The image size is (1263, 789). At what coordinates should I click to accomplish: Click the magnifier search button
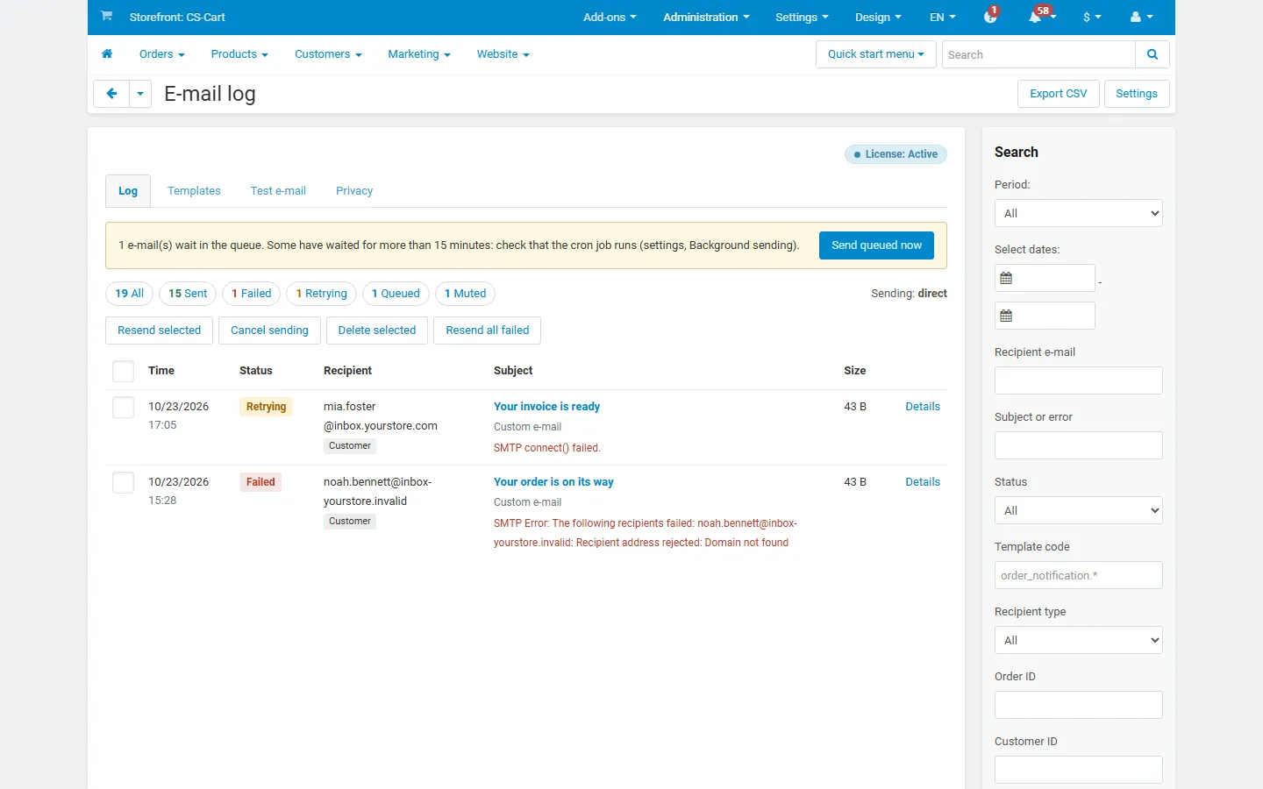[x=1152, y=54]
